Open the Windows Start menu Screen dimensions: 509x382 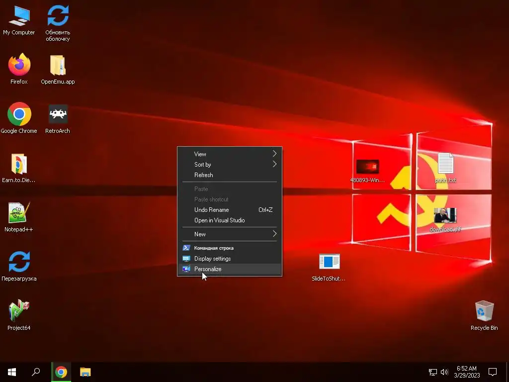click(x=12, y=372)
